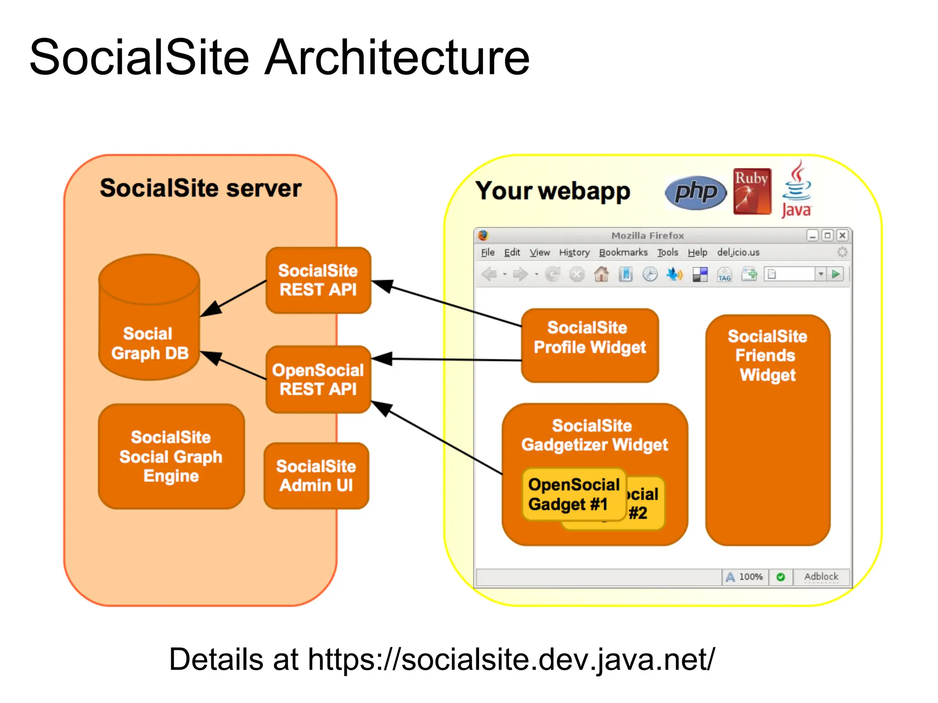
Task: Click the Adblock status bar button
Action: (821, 577)
